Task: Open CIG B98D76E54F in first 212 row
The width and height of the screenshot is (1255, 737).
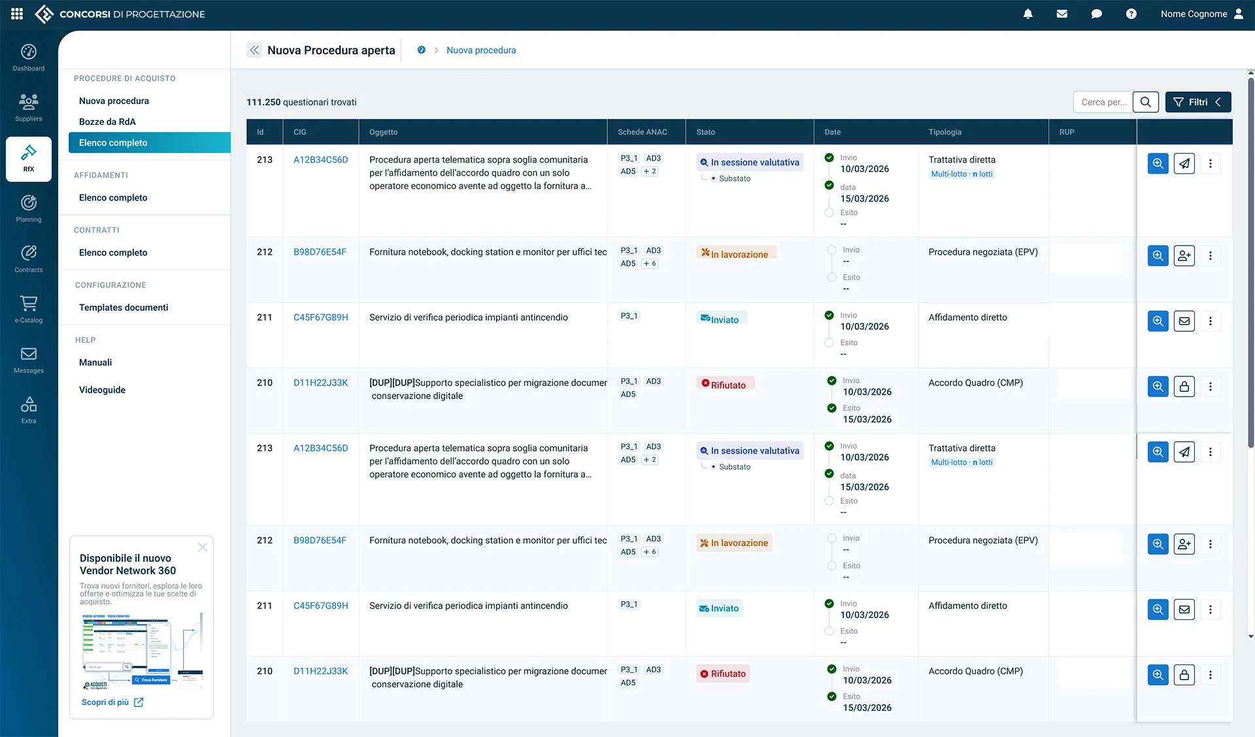Action: pos(320,252)
